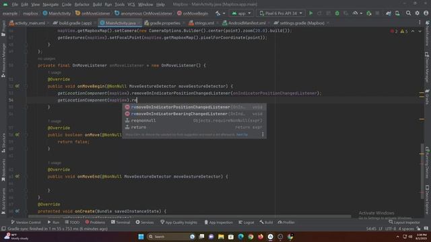The width and height of the screenshot is (431, 242).
Task: Open Google Chrome from the taskbar
Action: 251,237
